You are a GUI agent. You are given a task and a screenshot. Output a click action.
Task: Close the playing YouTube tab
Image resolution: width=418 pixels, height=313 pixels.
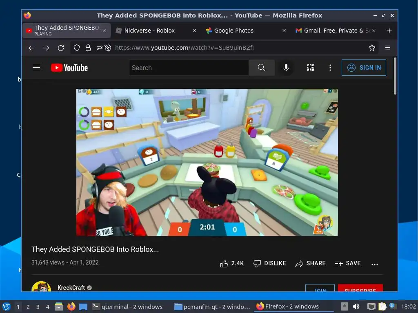coord(104,31)
